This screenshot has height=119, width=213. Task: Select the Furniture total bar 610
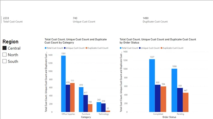click(x=81, y=99)
